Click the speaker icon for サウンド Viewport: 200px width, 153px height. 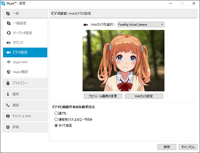pyautogui.click(x=9, y=43)
